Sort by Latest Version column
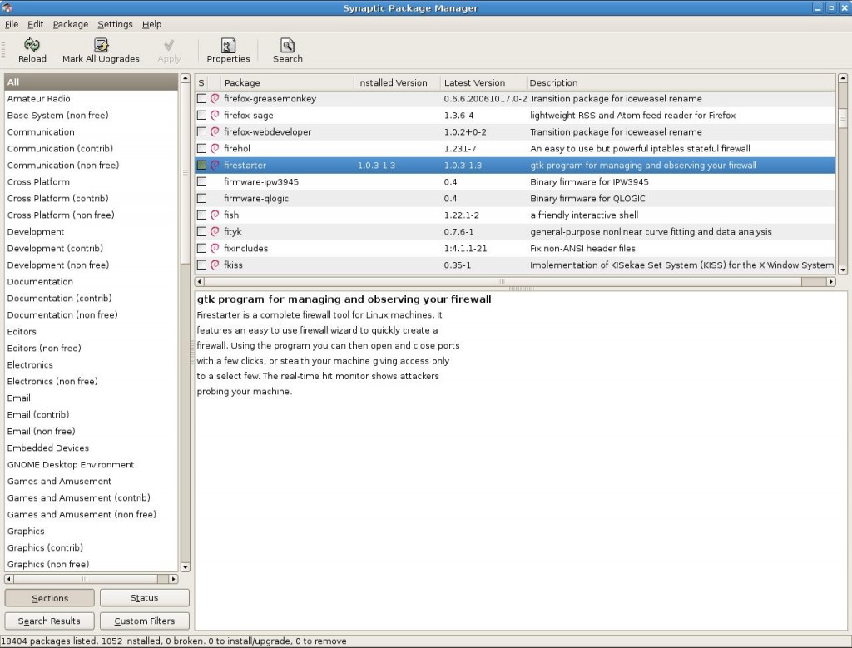852x648 pixels. coord(483,82)
